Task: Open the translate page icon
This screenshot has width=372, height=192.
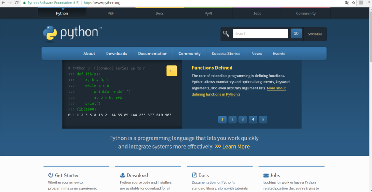Action: click(347, 3)
